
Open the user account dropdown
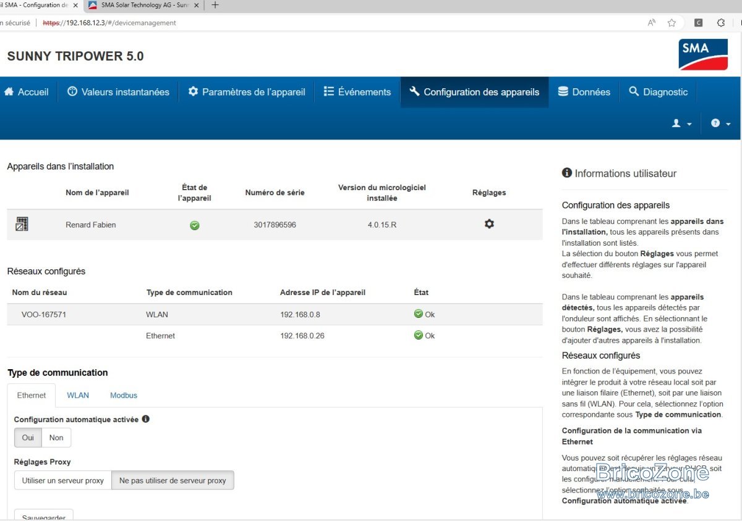682,123
